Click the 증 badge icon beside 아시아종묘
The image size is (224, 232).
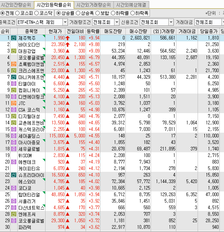[14, 142]
